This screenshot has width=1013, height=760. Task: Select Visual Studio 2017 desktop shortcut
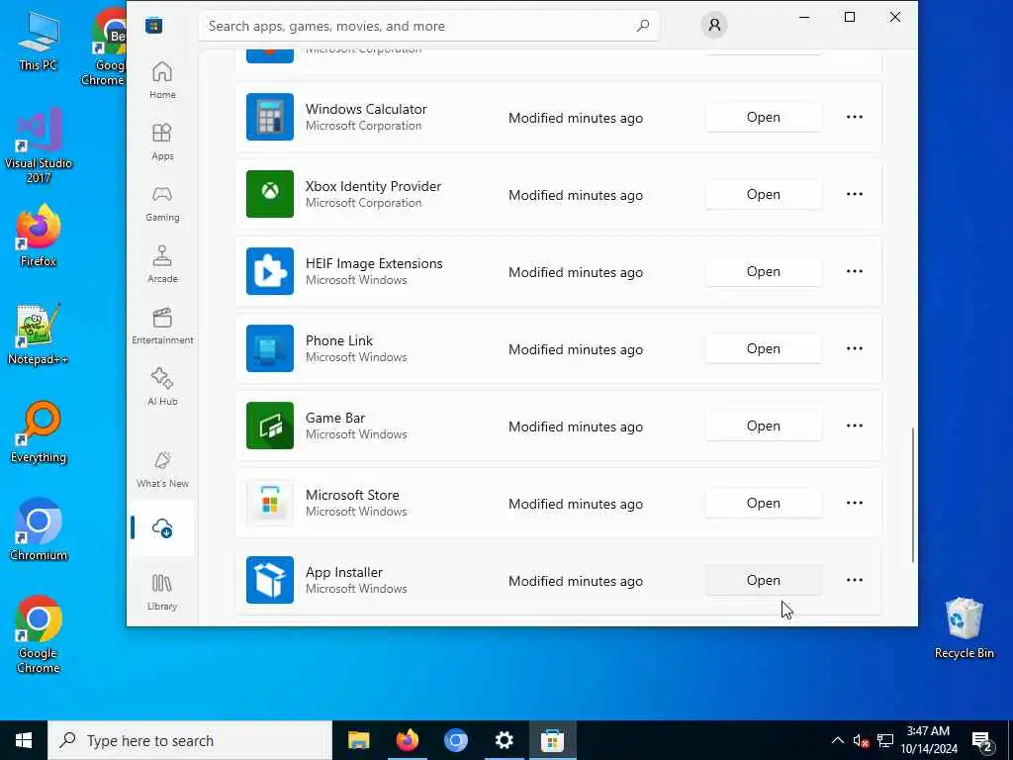pos(39,145)
